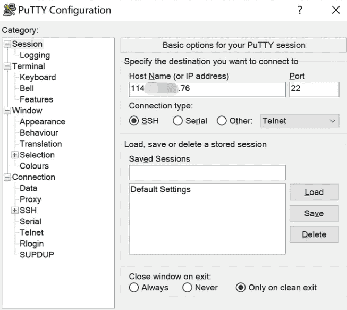Select Proxy in the category tree
347x310 pixels.
click(30, 199)
